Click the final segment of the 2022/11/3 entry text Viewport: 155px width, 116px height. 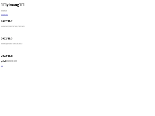(x=18, y=44)
